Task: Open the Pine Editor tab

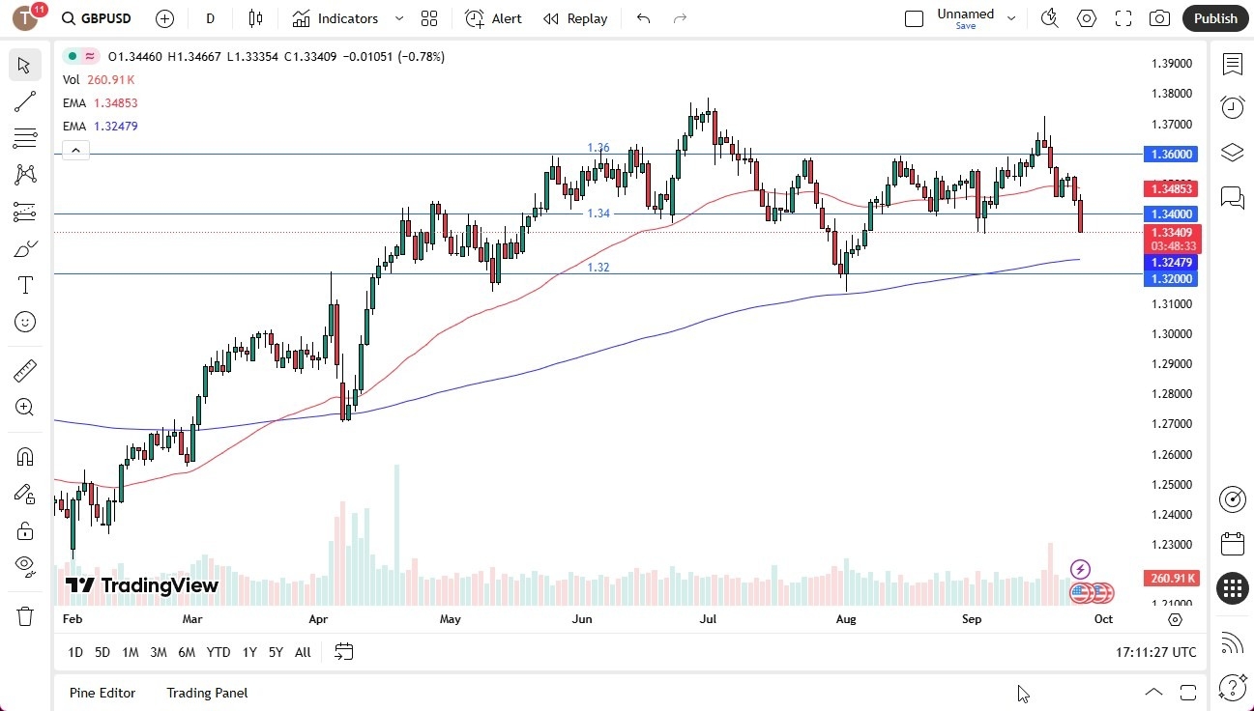Action: coord(102,693)
